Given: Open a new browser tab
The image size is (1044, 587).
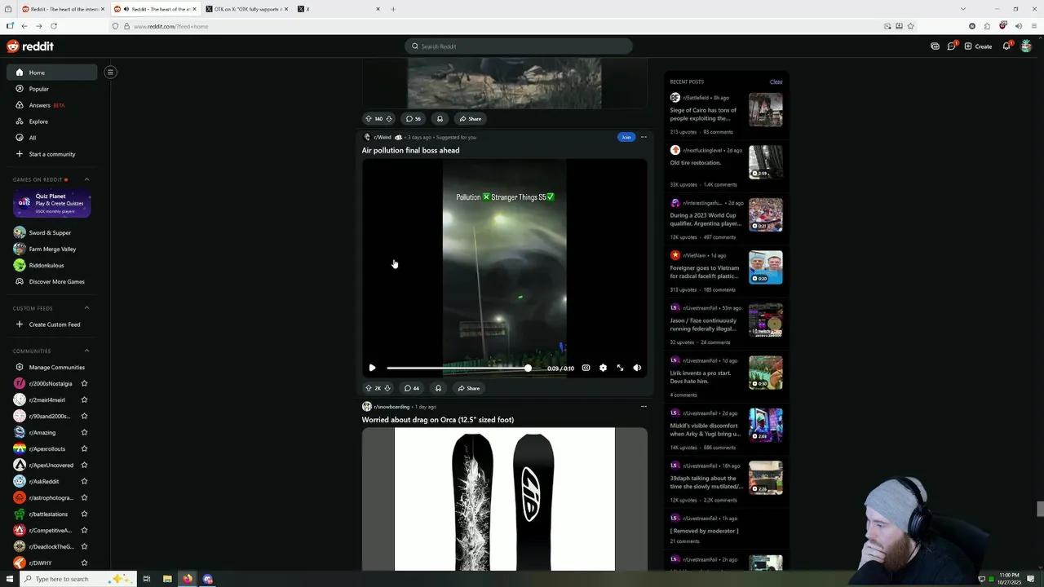Looking at the screenshot, I should point(393,9).
